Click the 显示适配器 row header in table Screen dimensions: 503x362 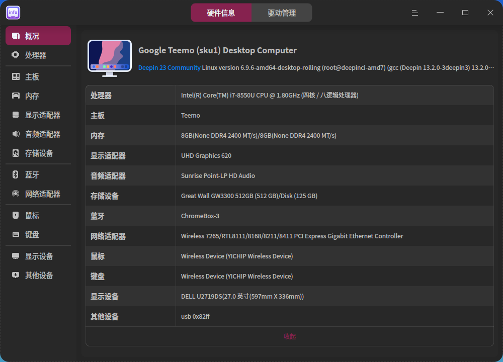click(x=108, y=156)
